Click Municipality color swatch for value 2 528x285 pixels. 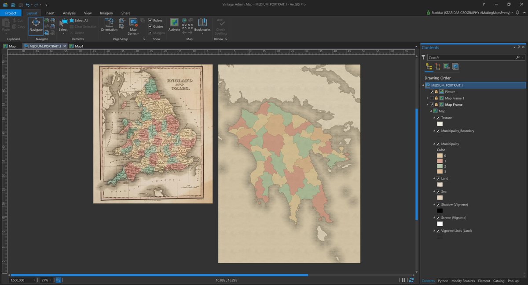pos(440,166)
